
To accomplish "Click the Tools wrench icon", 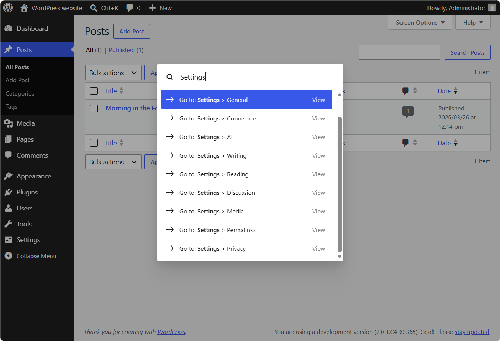I will [9, 224].
